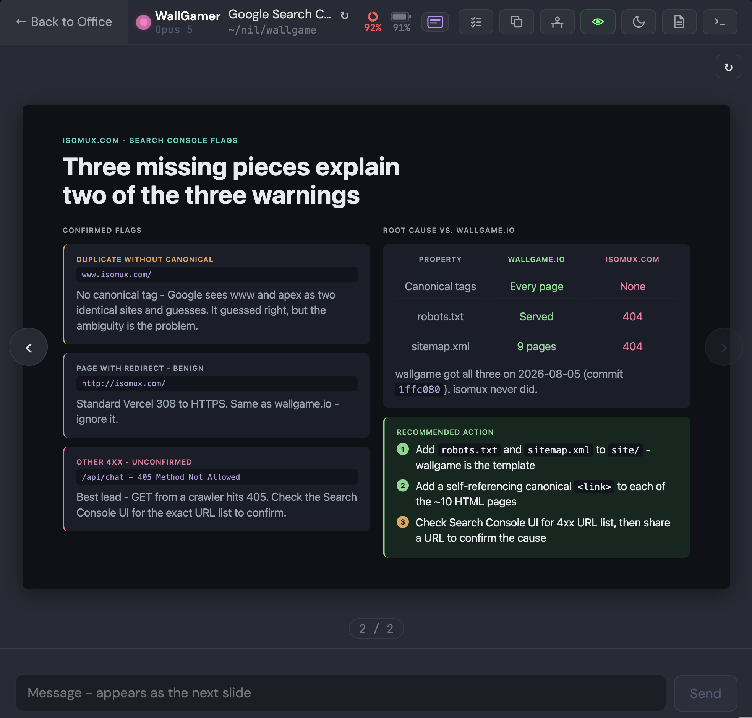Click the None table cell
This screenshot has height=718, width=752.
pos(632,286)
